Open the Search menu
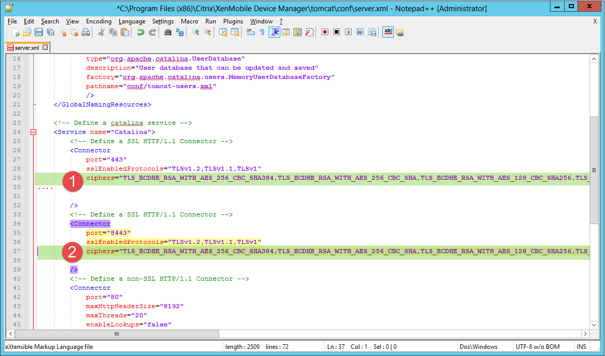This screenshot has width=605, height=356. 50,21
